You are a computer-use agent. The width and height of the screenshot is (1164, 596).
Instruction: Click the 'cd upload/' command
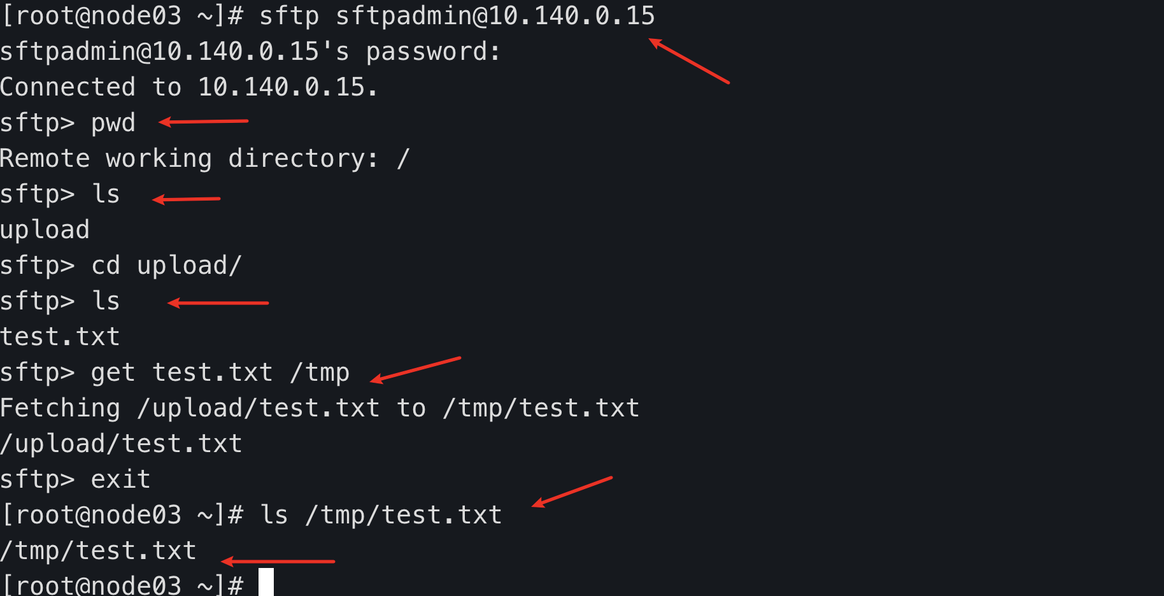tap(166, 266)
